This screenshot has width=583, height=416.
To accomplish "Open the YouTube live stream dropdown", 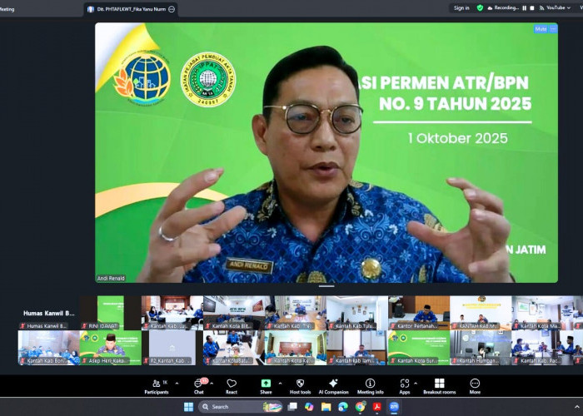I will (570, 8).
